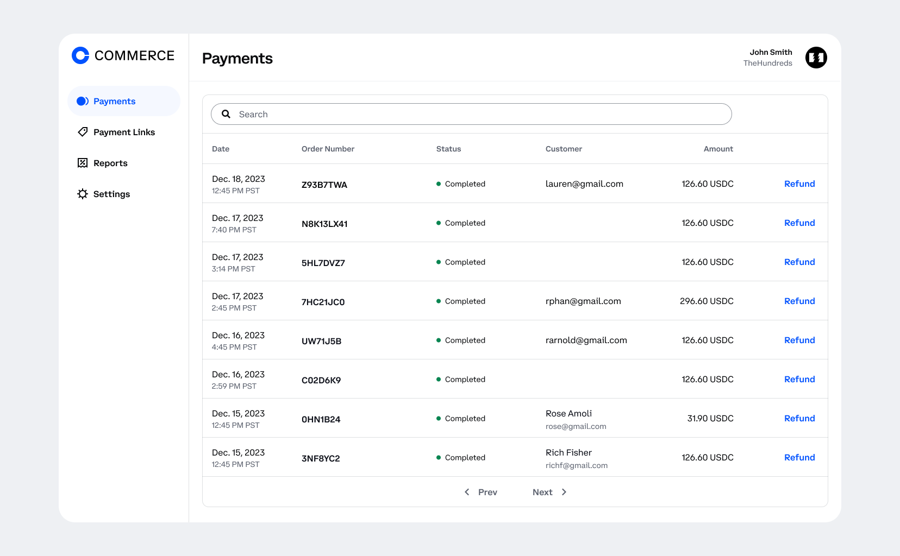Open the Reports section

[x=110, y=163]
